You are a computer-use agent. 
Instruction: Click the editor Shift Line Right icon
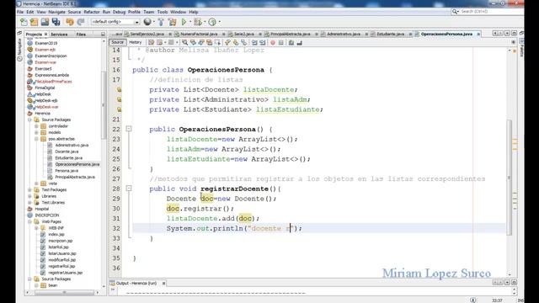point(263,43)
